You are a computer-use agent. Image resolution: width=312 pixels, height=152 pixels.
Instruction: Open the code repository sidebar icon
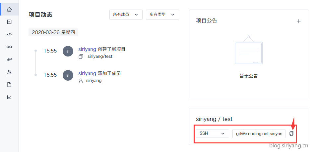click(x=9, y=34)
